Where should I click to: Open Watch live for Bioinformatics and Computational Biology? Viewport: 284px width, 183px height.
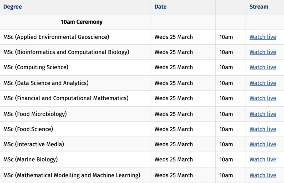263,52
